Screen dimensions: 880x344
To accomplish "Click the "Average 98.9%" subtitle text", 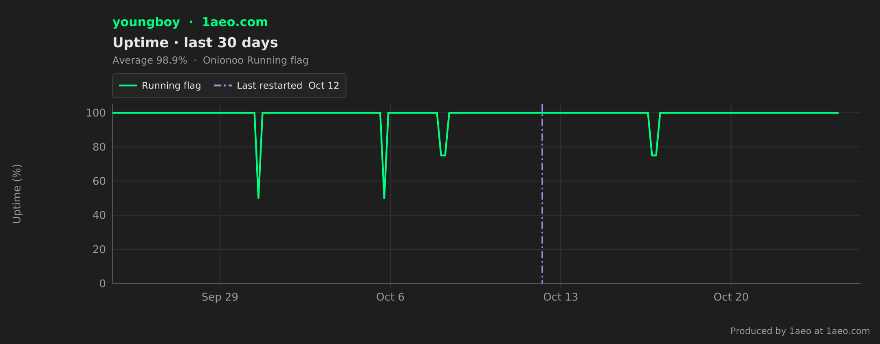I will click(150, 60).
